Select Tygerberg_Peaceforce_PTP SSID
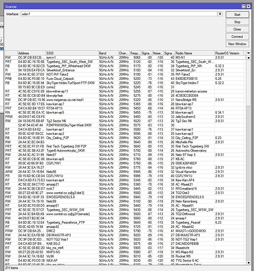The image size is (254, 271). pos(66,222)
